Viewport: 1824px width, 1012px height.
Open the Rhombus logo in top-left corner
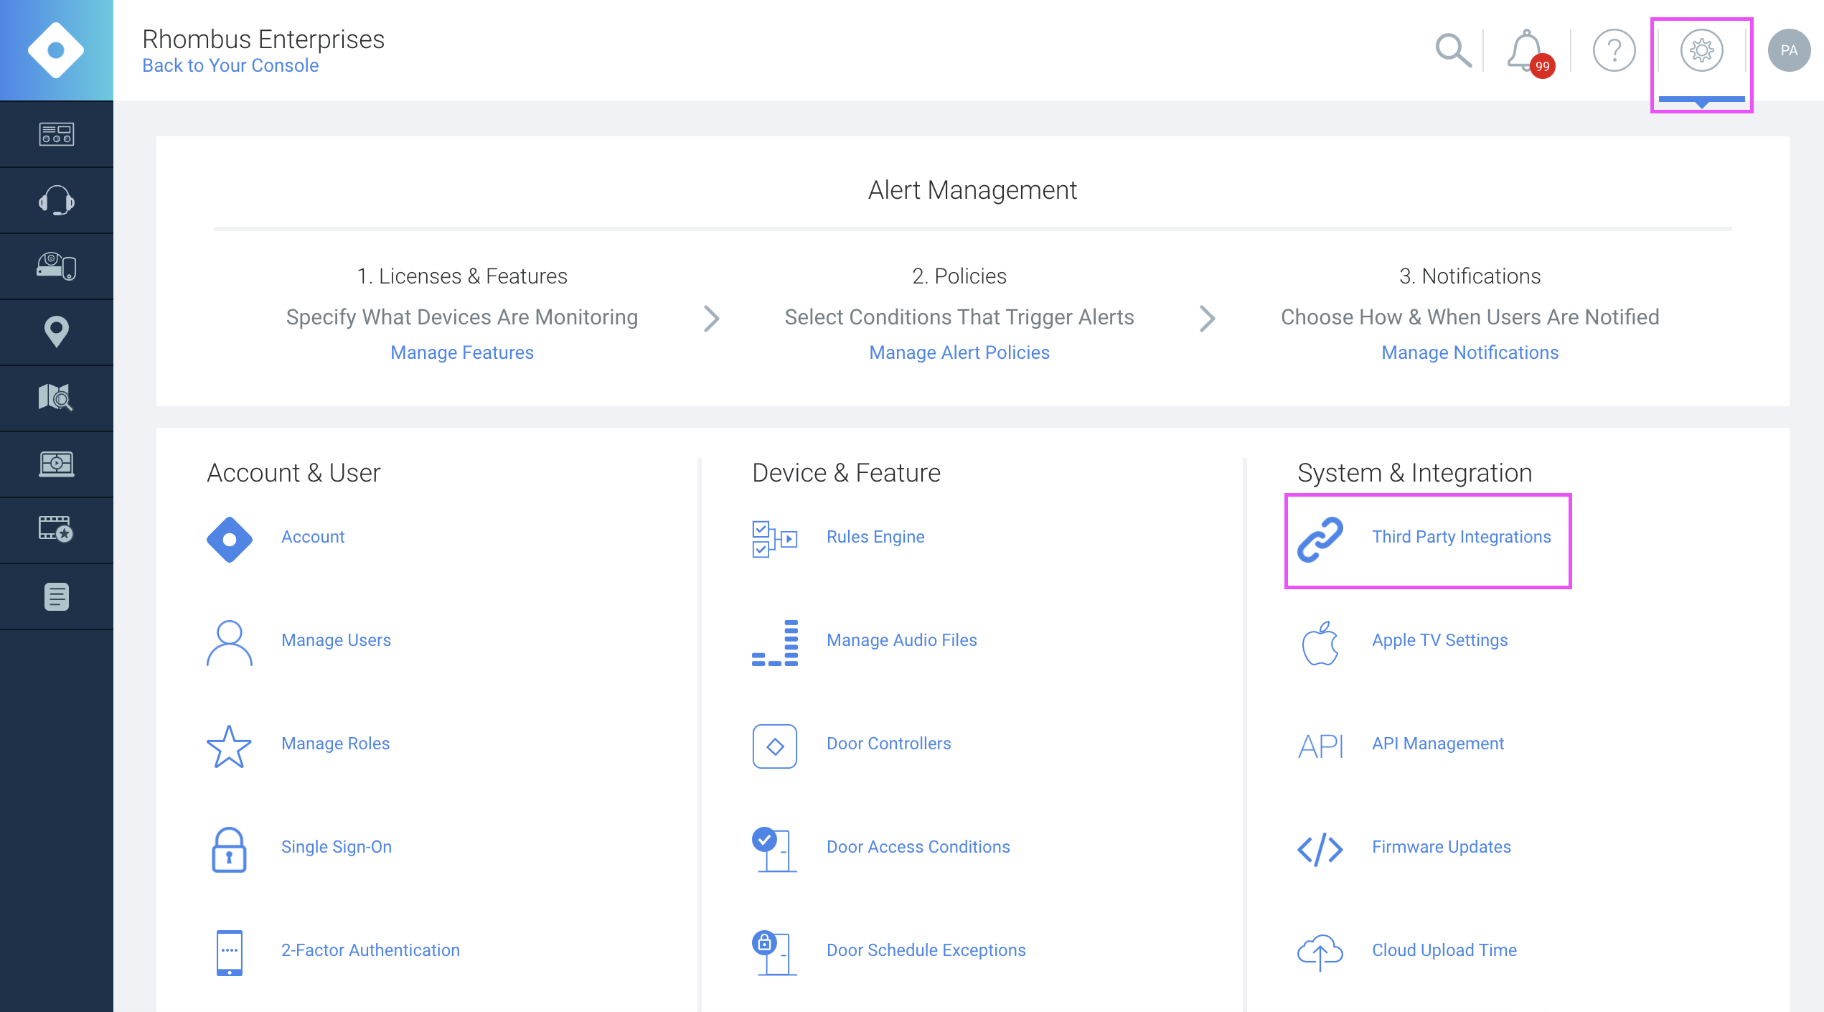(x=57, y=50)
